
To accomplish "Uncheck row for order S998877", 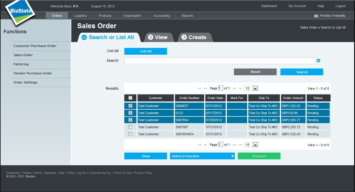I will tap(130, 106).
